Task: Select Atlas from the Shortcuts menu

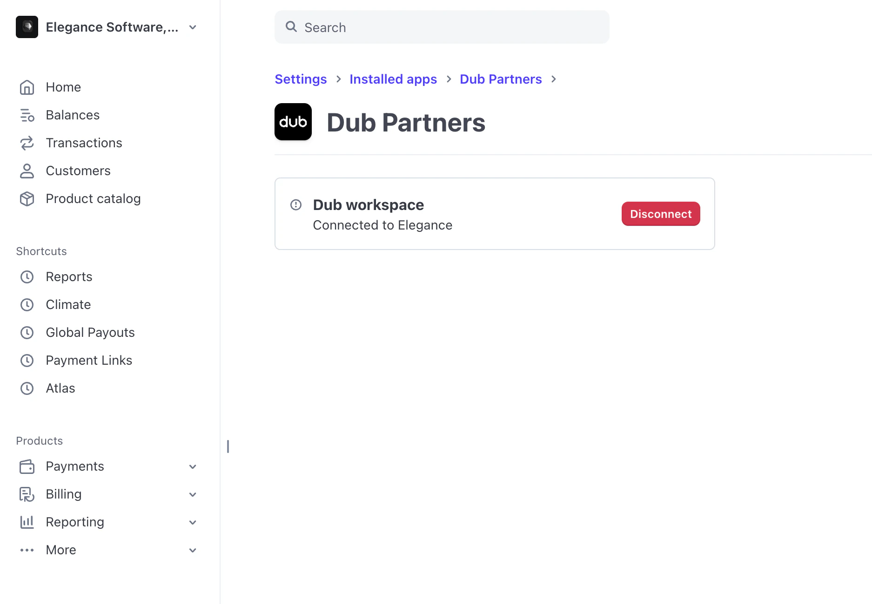Action: (x=60, y=388)
